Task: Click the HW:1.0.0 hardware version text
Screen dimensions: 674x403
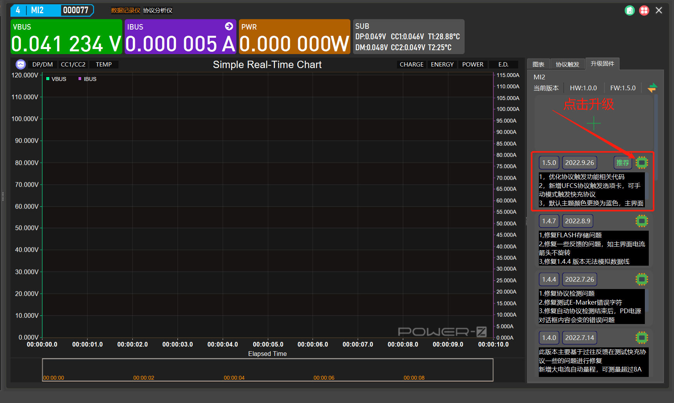Action: click(583, 88)
